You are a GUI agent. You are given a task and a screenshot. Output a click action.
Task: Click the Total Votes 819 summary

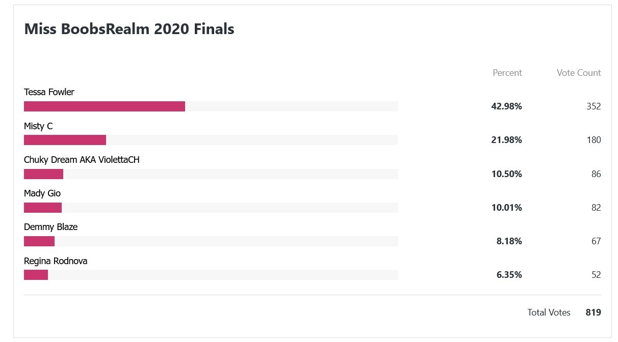click(x=564, y=312)
